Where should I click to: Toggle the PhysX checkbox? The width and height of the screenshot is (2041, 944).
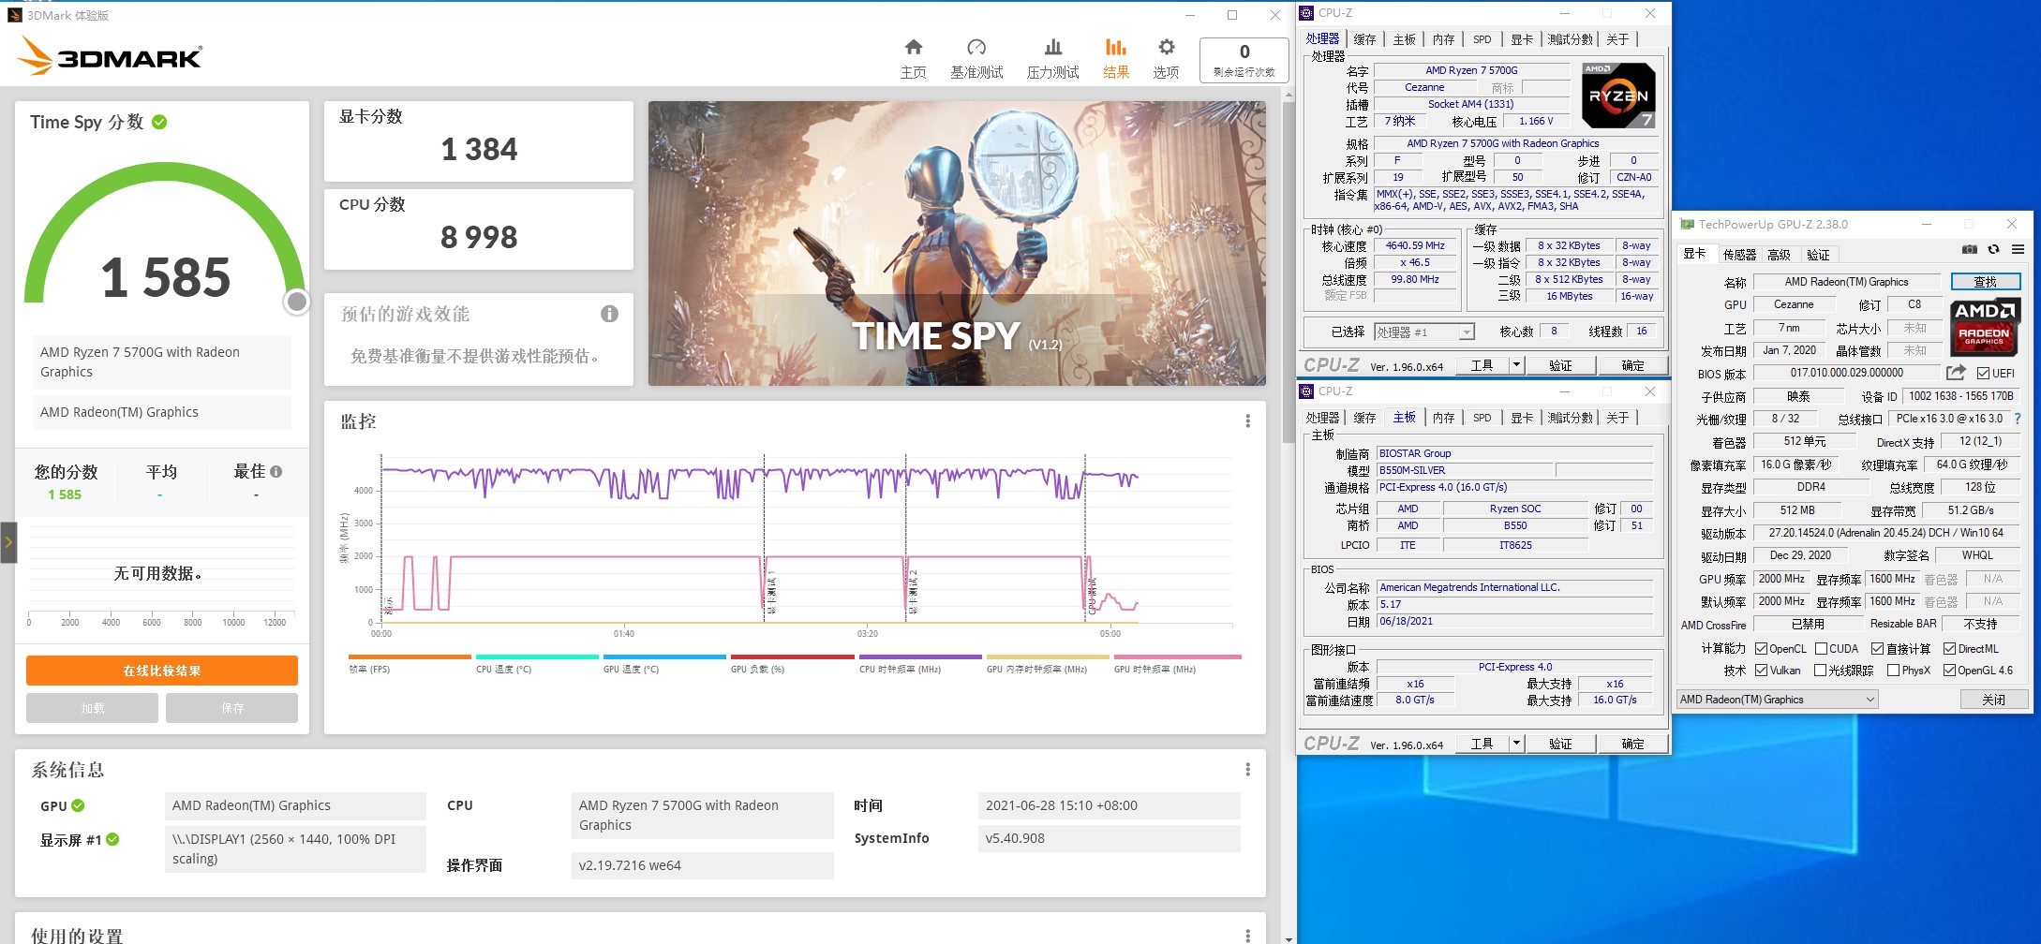click(x=1893, y=670)
